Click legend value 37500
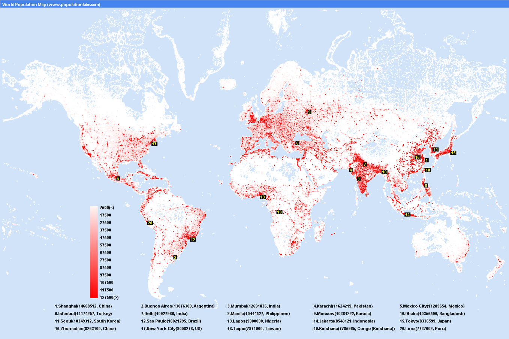 (x=105, y=230)
